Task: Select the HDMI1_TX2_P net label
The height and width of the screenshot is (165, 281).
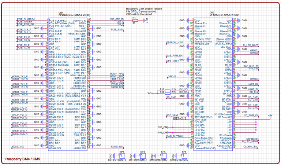Action: (20, 77)
